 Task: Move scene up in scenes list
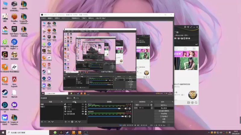pos(49,122)
